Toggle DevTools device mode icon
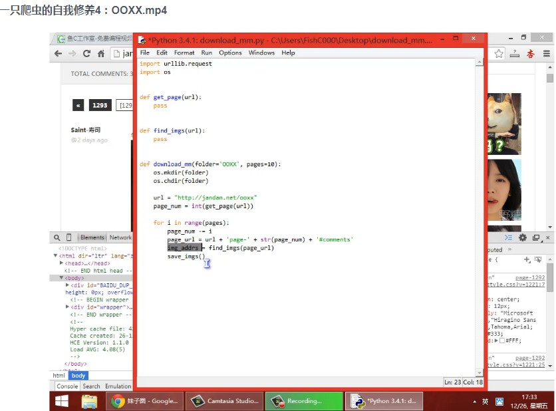This screenshot has height=411, width=556. tap(69, 237)
